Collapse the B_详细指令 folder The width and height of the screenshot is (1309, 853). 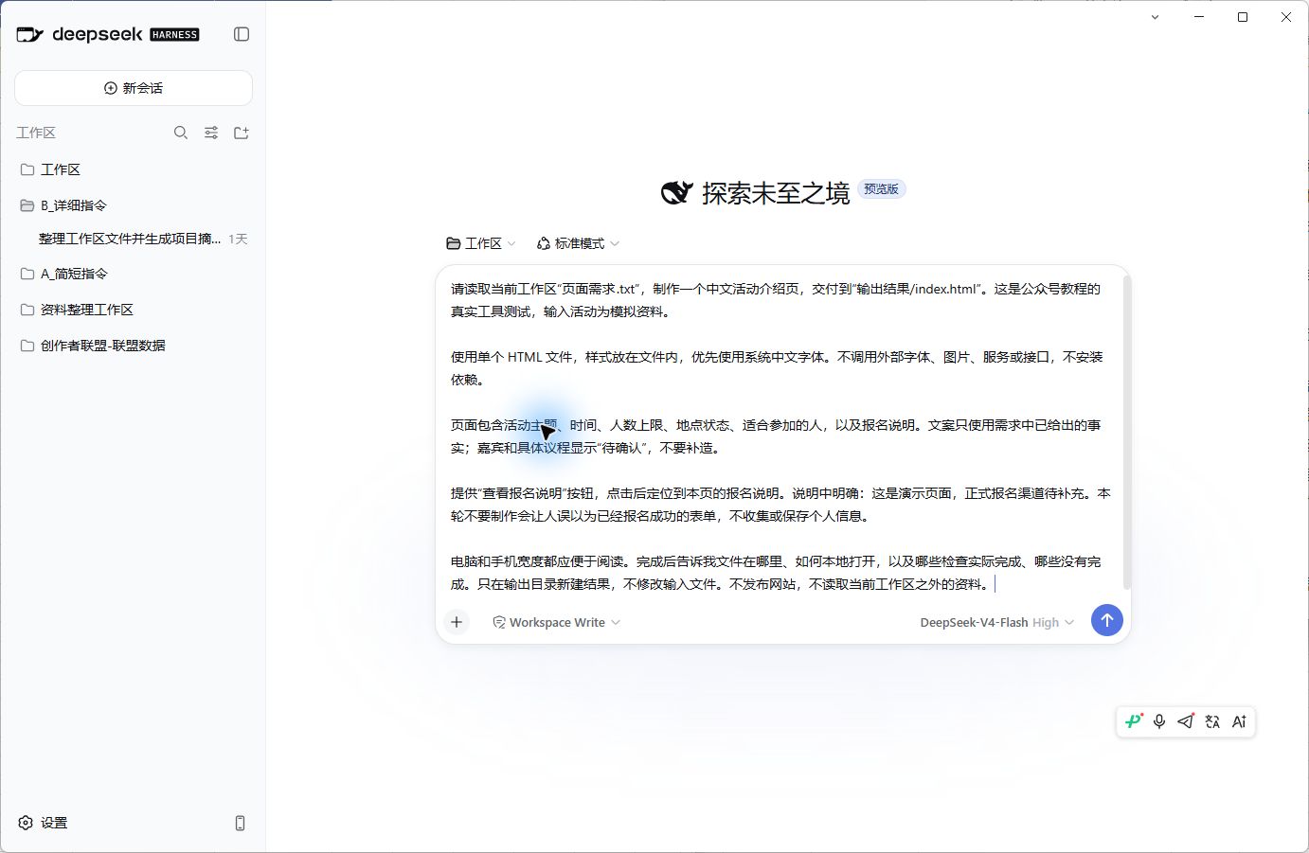134,205
